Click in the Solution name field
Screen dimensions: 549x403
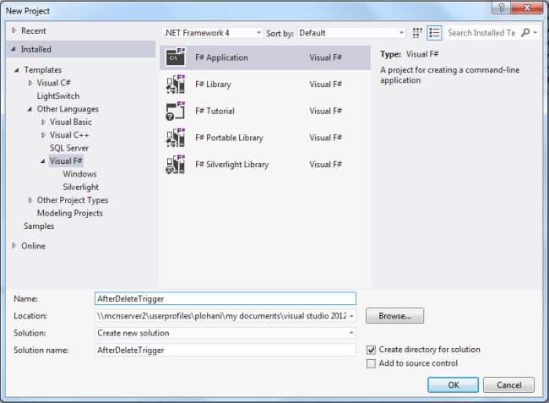click(226, 350)
